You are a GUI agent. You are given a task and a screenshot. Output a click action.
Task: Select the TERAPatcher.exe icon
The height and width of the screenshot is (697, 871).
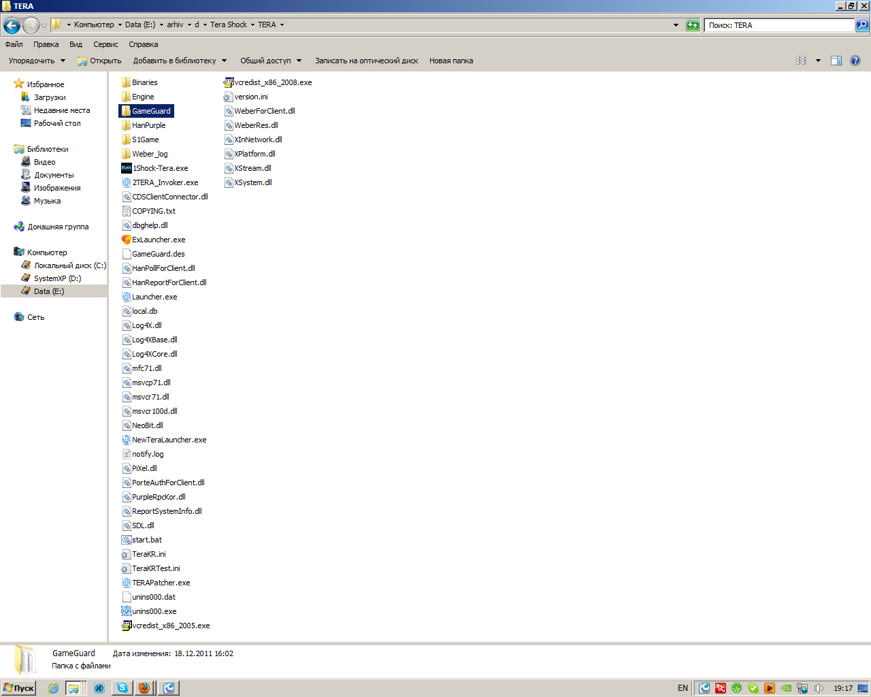pyautogui.click(x=126, y=583)
